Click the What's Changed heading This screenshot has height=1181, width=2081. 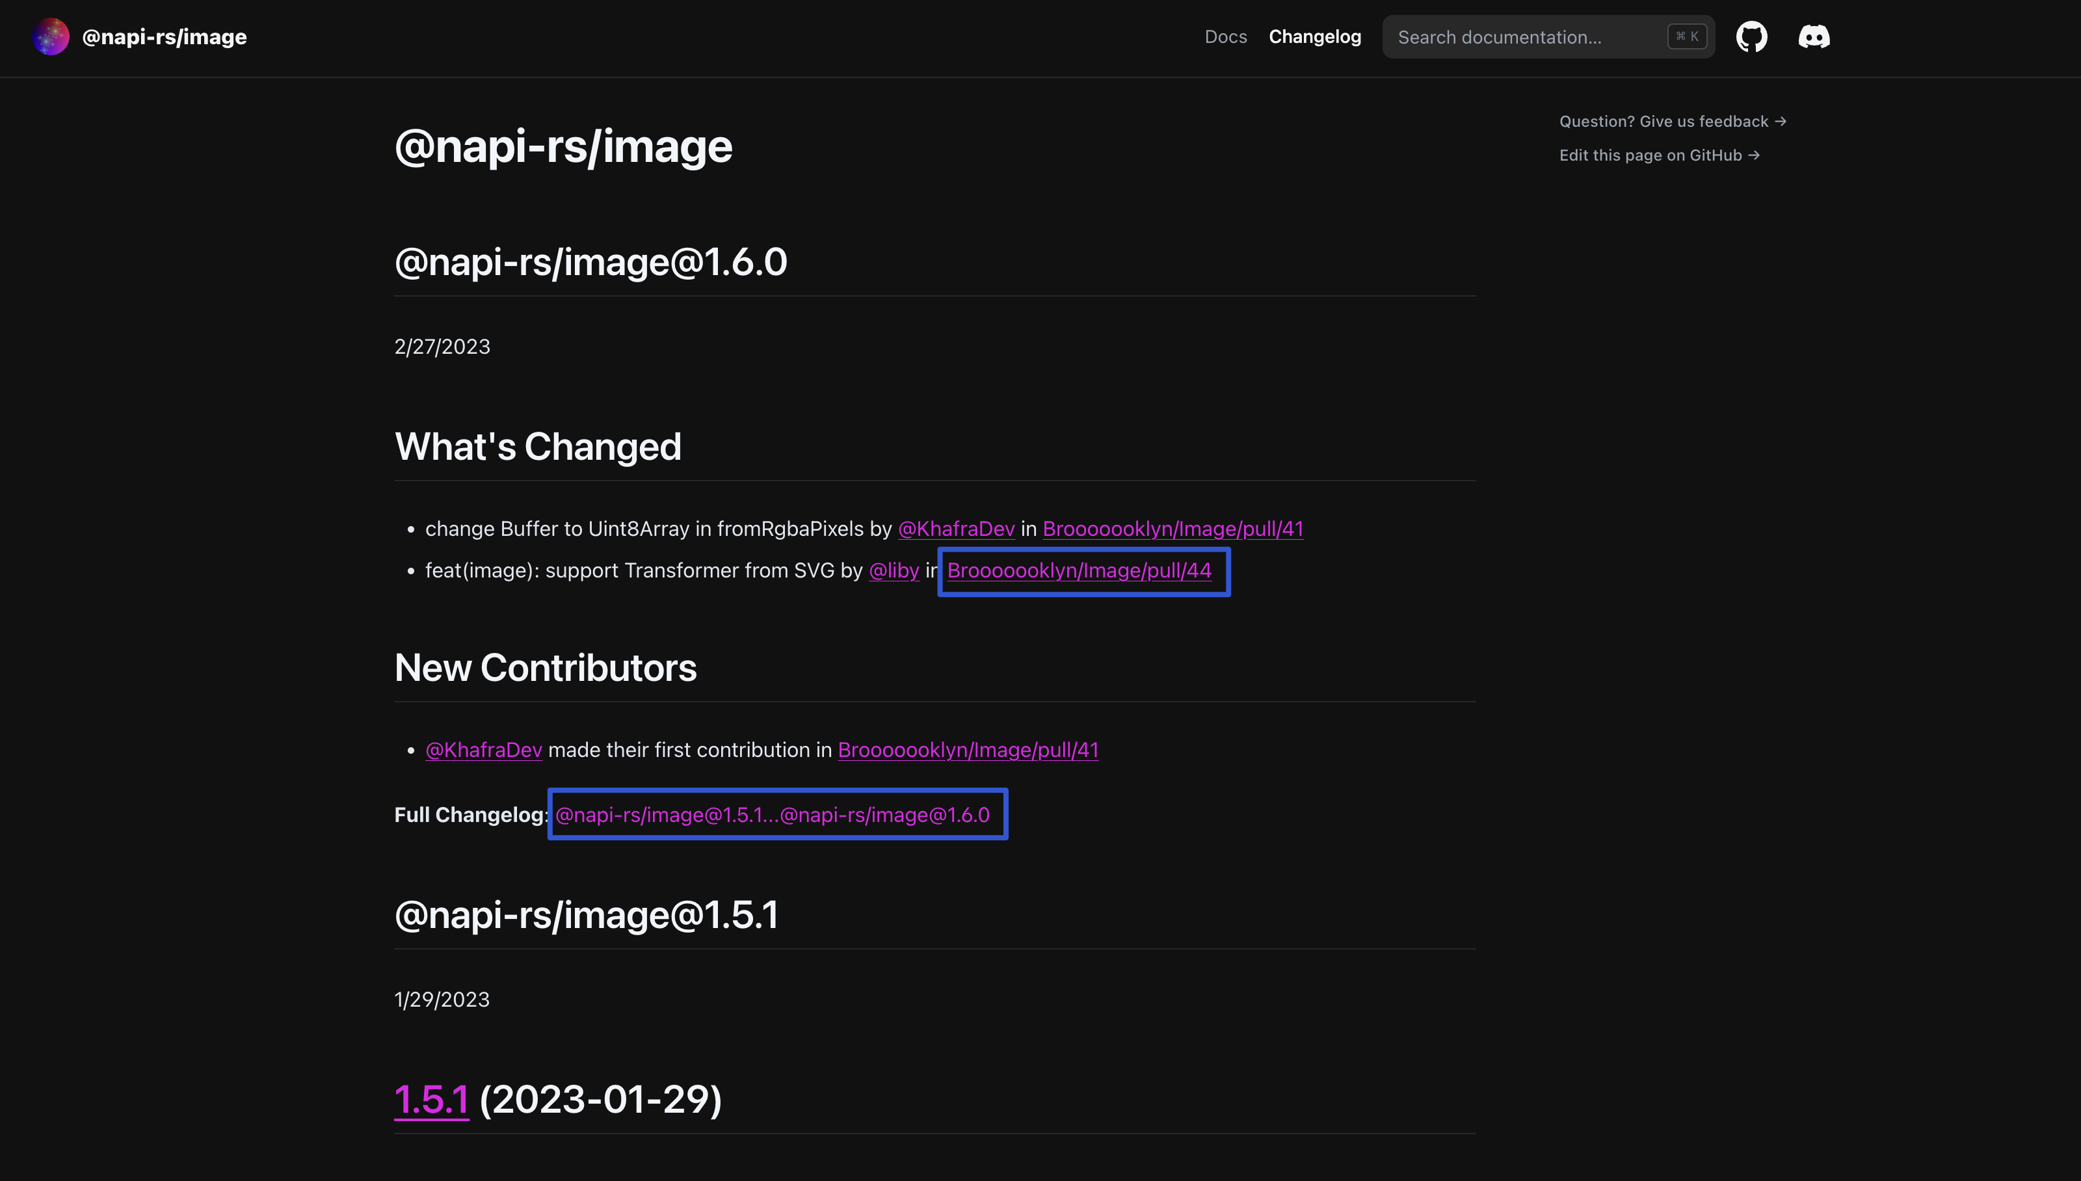pos(538,446)
